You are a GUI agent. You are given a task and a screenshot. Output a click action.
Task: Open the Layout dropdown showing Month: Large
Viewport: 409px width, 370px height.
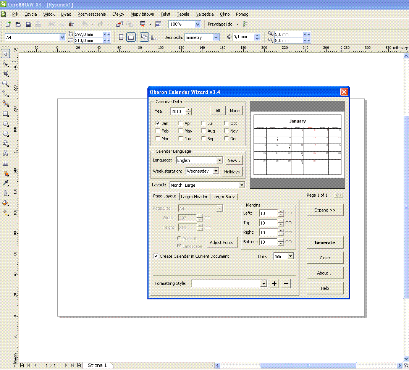point(241,185)
